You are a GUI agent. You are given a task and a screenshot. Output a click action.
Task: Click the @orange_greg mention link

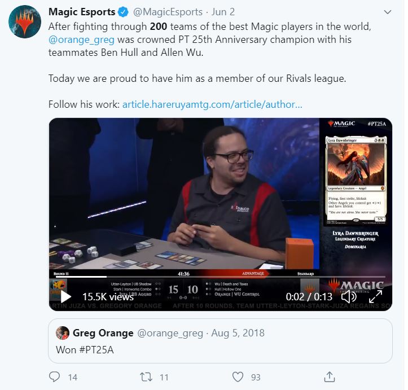pyautogui.click(x=81, y=40)
